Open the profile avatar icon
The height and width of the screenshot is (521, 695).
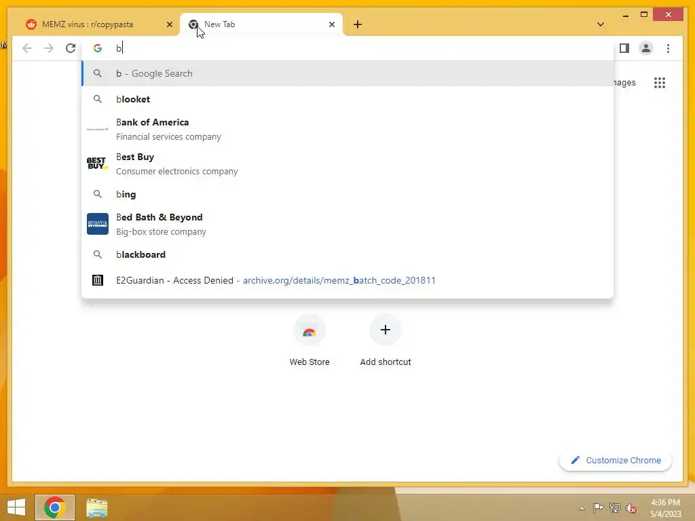pyautogui.click(x=646, y=48)
